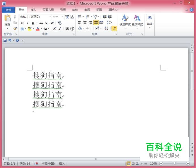This screenshot has height=168, width=196.
Task: Click the Character Border icon
Action: click(x=73, y=17)
